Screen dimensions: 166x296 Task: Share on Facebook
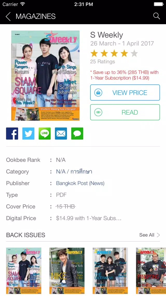coord(12,133)
